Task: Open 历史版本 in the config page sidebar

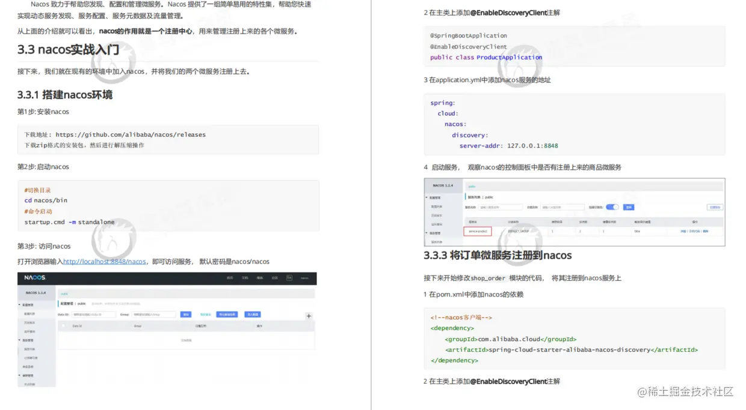Action: pyautogui.click(x=30, y=322)
